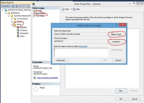The image size is (144, 103).
Task: Click the Locations button
Action: click(117, 42)
